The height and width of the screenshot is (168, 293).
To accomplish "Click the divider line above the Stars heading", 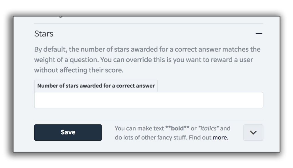I will [149, 24].
